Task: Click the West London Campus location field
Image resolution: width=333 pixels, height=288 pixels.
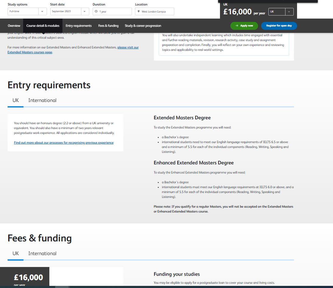Action: (x=154, y=12)
